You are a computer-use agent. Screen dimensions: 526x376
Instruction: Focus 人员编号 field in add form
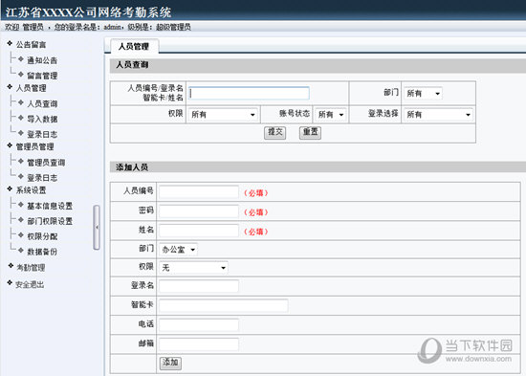coord(199,192)
